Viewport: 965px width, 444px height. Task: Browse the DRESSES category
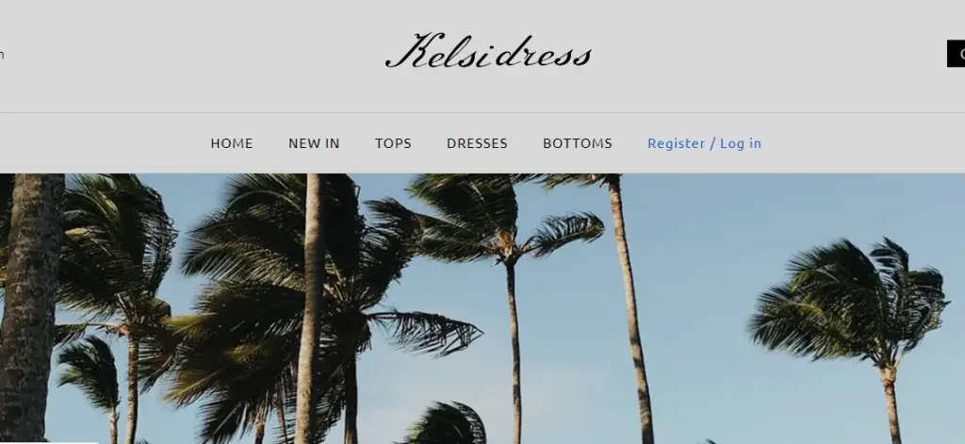(477, 143)
